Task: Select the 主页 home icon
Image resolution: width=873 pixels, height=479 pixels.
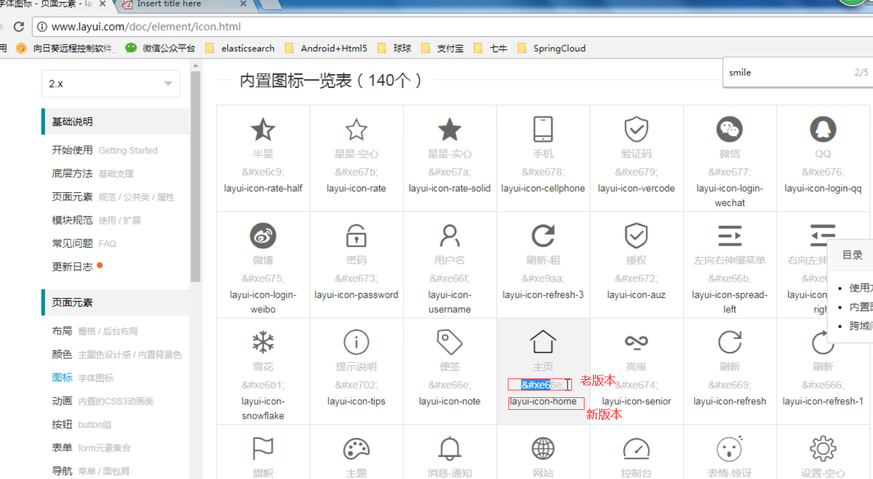Action: point(543,341)
